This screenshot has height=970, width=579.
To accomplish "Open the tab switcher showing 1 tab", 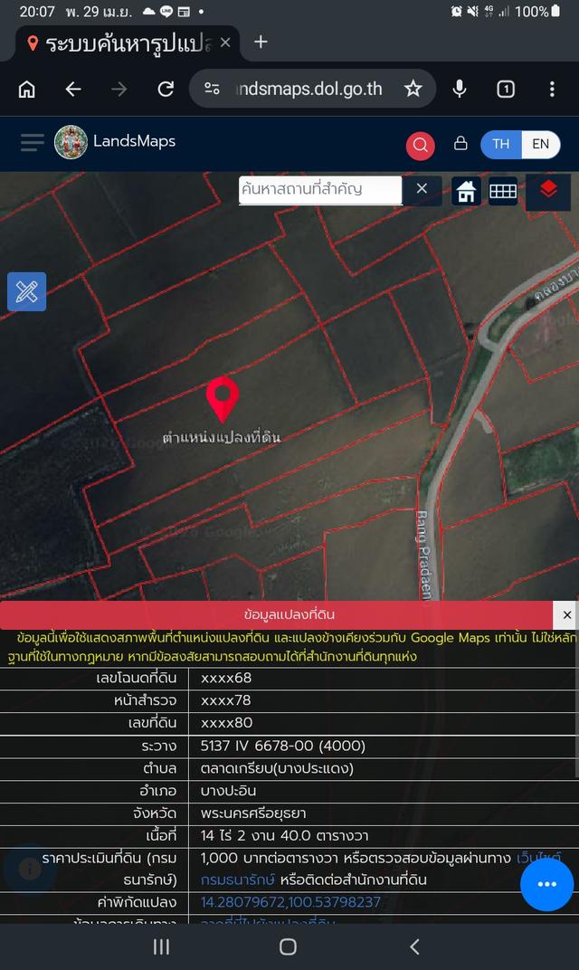I will click(506, 89).
